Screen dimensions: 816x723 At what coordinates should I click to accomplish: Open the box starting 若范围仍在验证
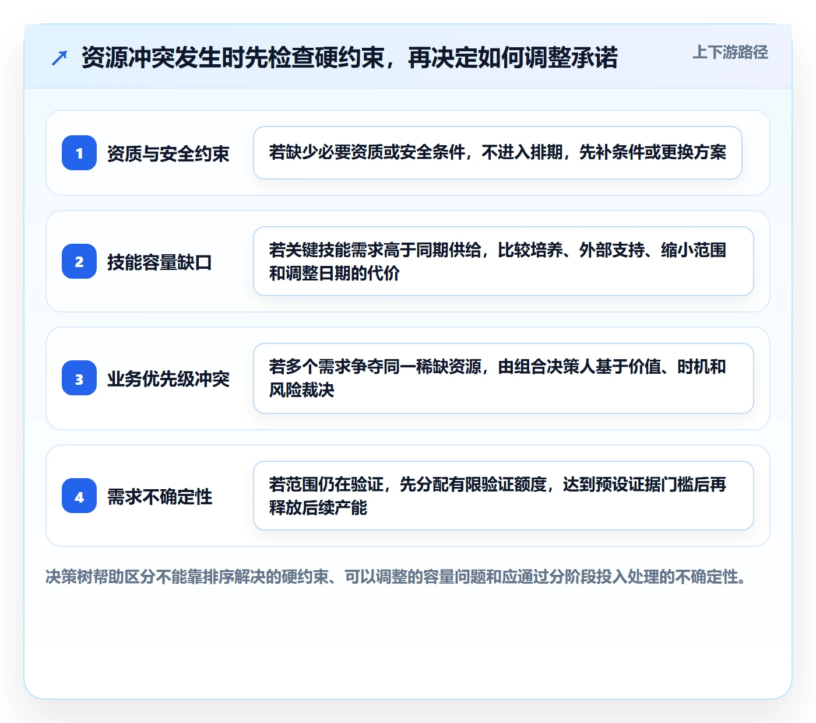click(x=504, y=496)
